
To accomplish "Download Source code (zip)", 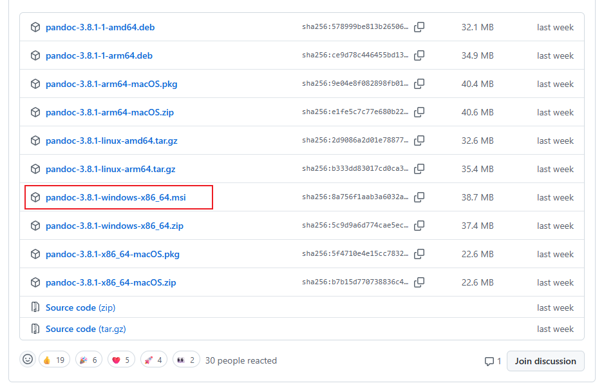I will click(80, 307).
